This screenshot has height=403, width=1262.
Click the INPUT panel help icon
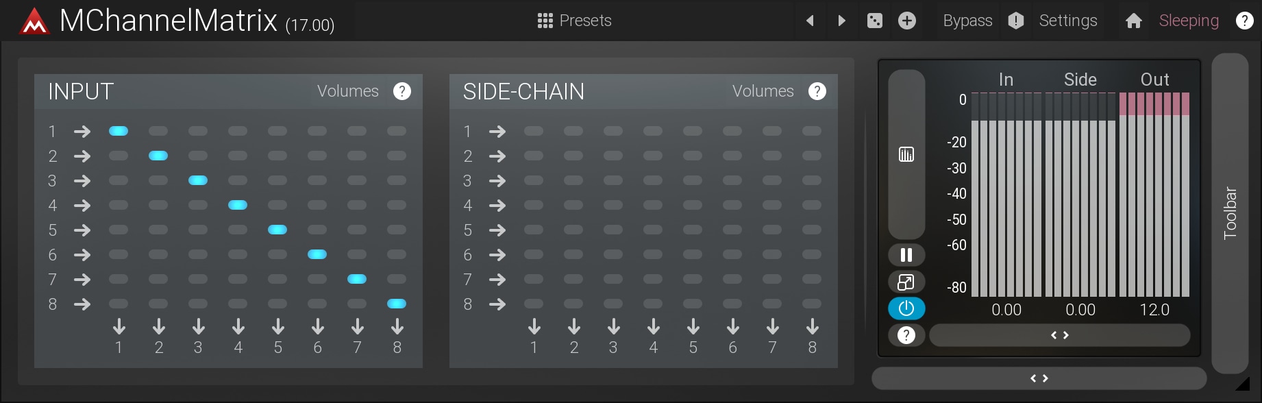tap(402, 91)
